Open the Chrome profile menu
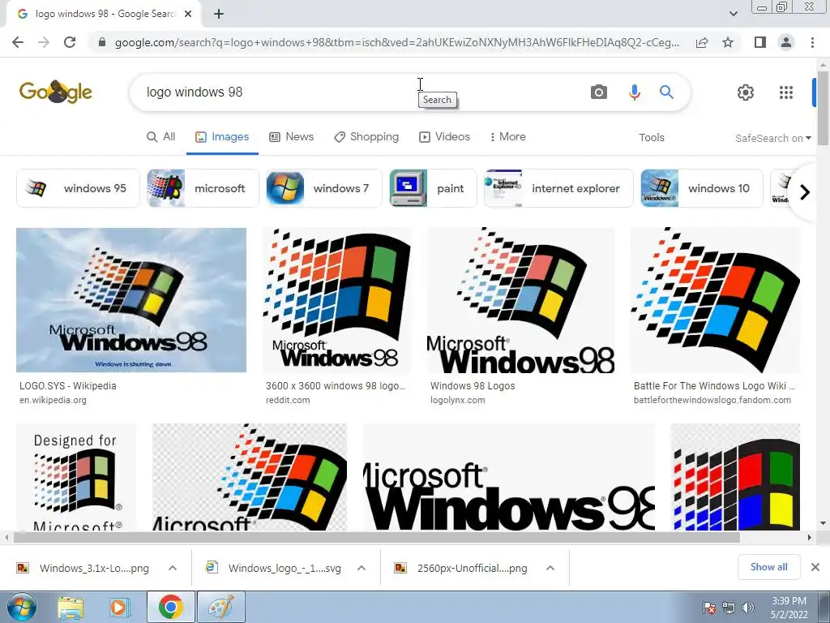This screenshot has width=830, height=623. tap(786, 42)
